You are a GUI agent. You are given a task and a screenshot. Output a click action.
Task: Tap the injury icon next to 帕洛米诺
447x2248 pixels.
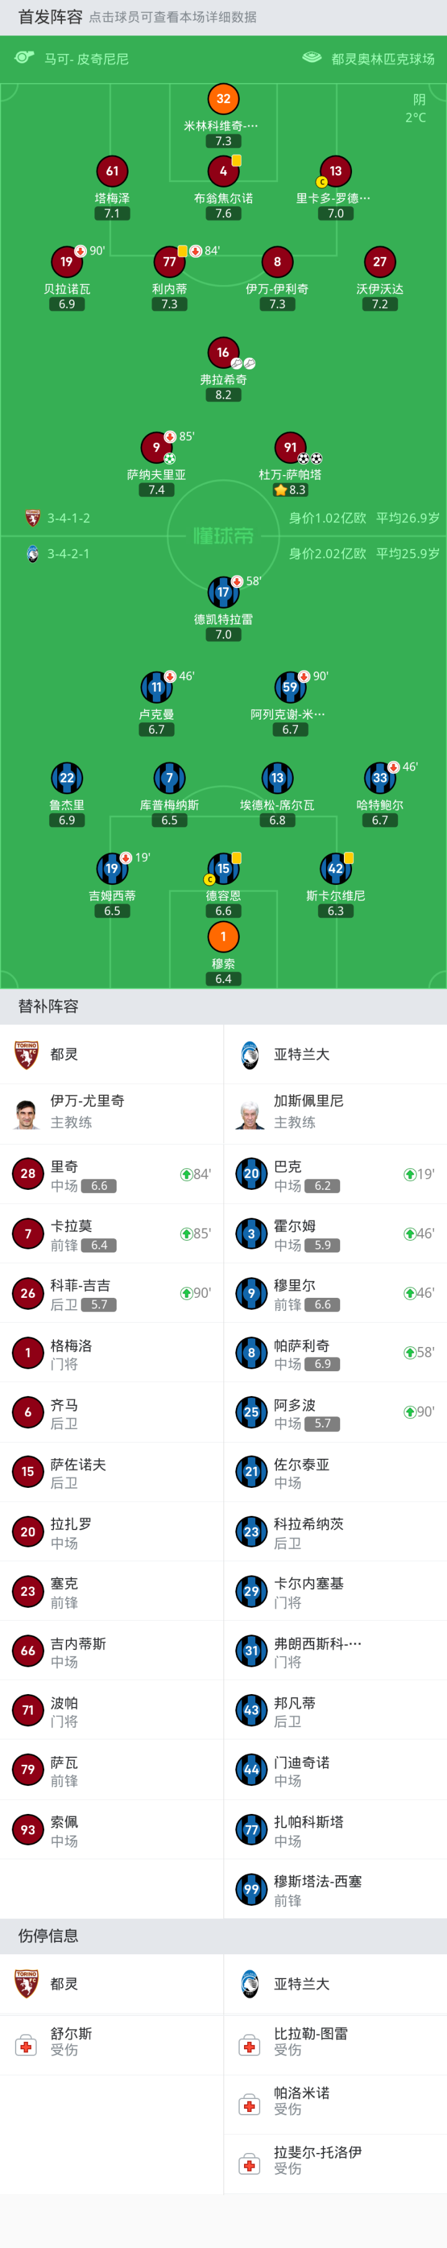[250, 2104]
